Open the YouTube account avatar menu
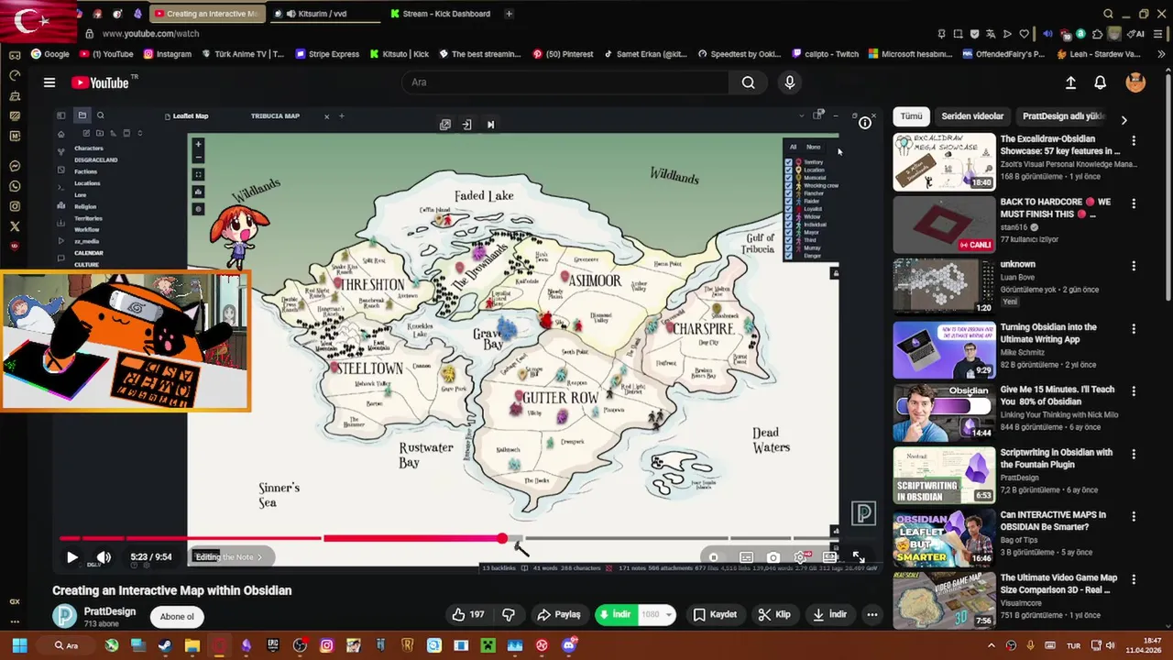 point(1135,82)
